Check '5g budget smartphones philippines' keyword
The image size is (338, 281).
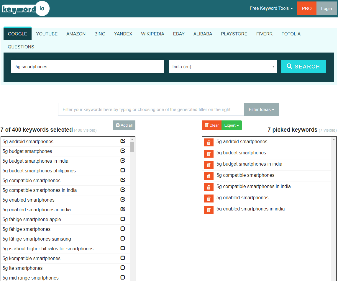tap(123, 170)
